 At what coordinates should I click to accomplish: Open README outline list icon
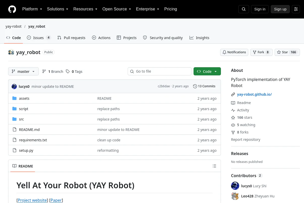pyautogui.click(x=214, y=166)
